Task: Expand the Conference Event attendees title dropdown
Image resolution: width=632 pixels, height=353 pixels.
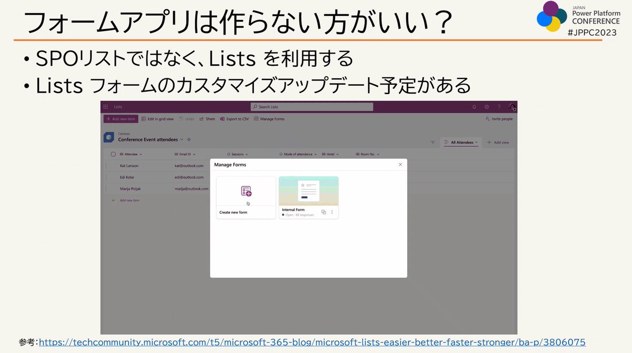Action: [x=182, y=139]
